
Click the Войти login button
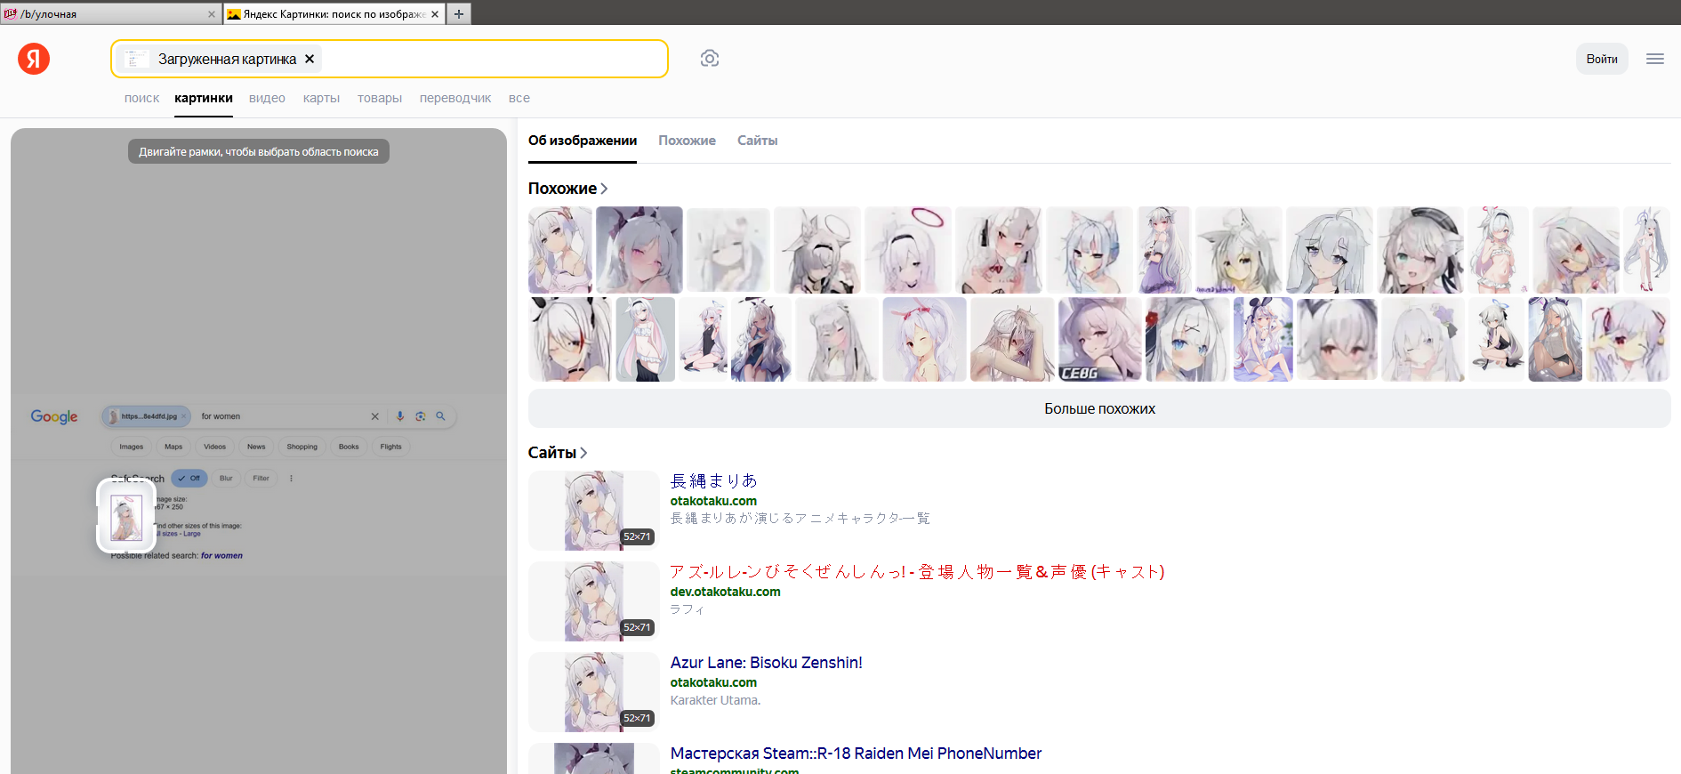tap(1601, 59)
